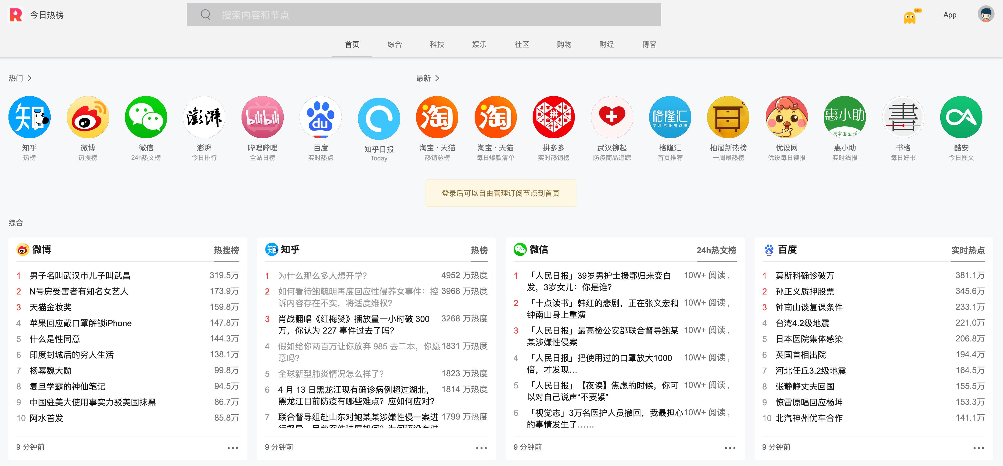Switch to the 科技 tab
This screenshot has height=466, width=1003.
pos(437,44)
